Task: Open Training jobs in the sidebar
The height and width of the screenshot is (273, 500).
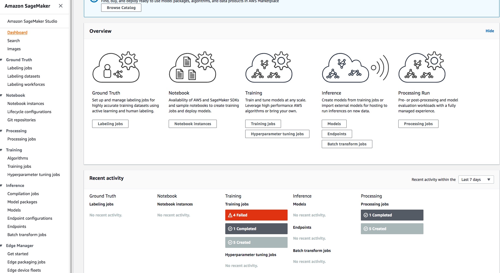Action: point(19,166)
